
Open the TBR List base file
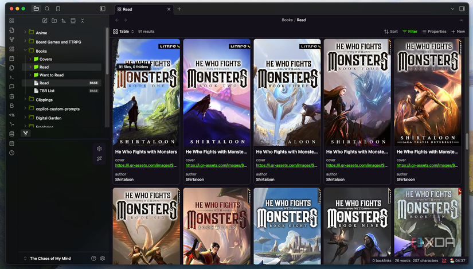click(x=61, y=91)
